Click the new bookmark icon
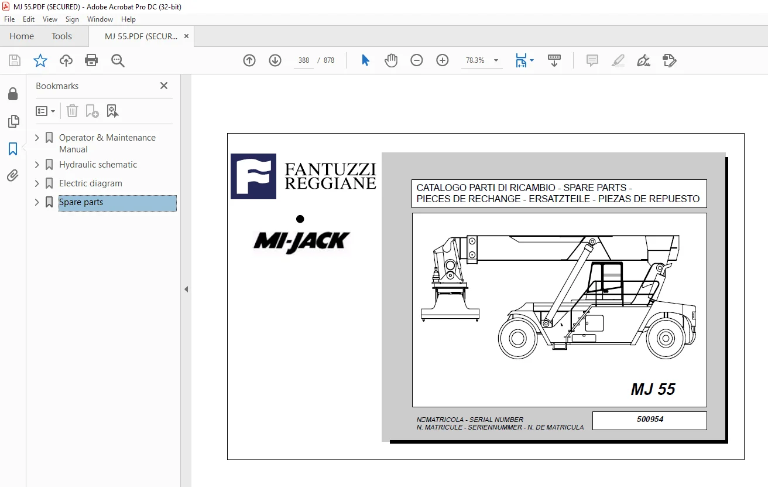 [92, 111]
